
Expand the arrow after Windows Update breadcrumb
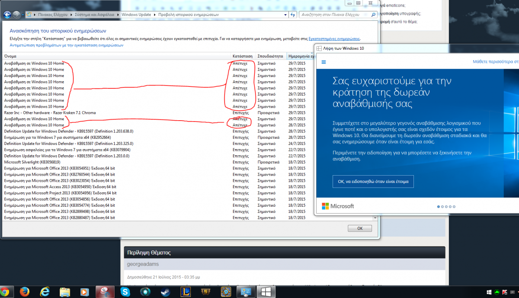(154, 15)
